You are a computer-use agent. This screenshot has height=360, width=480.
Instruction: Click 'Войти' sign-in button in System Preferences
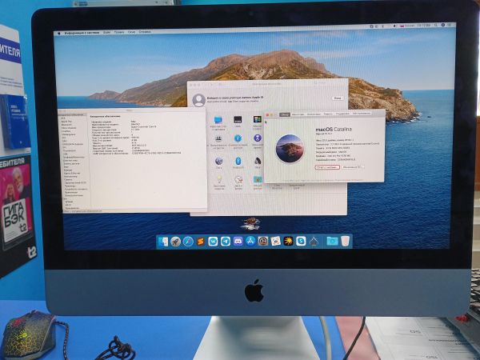pyautogui.click(x=338, y=98)
